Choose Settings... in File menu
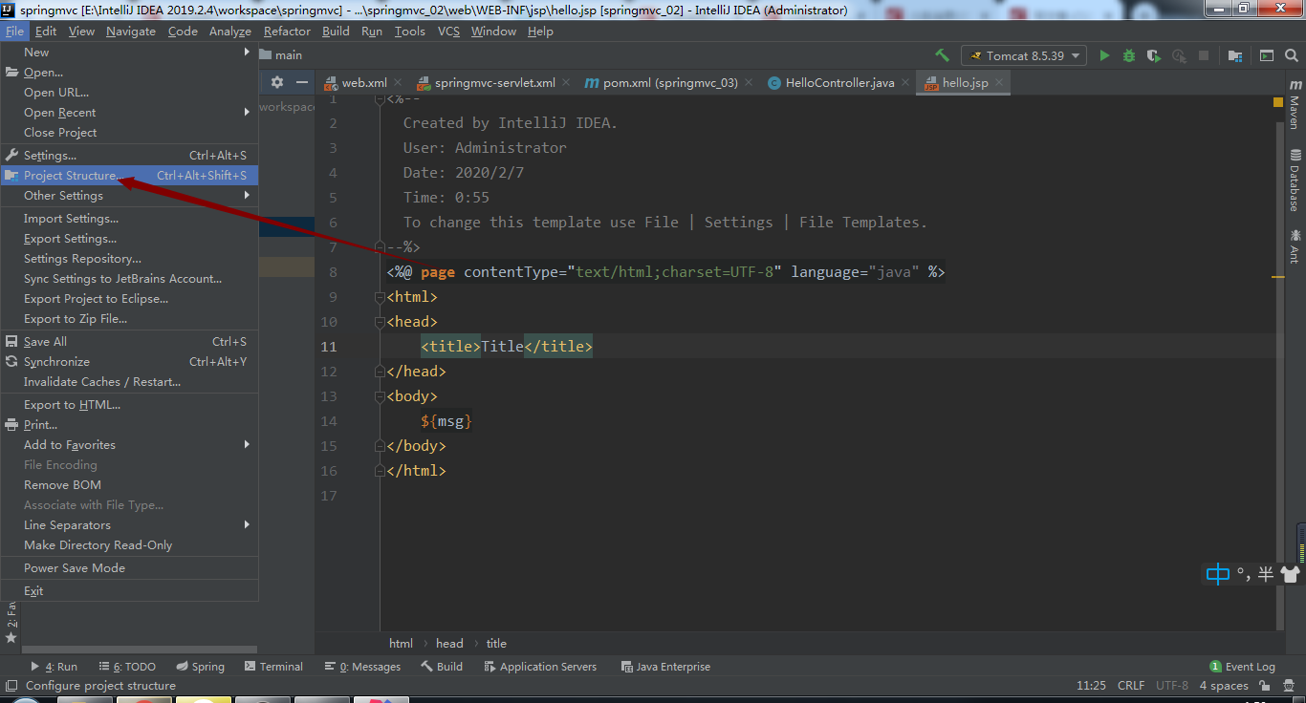Screen dimensions: 1306x703 point(129,156)
